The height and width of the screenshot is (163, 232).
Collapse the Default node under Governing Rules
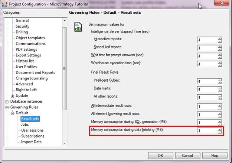[x=12, y=113]
